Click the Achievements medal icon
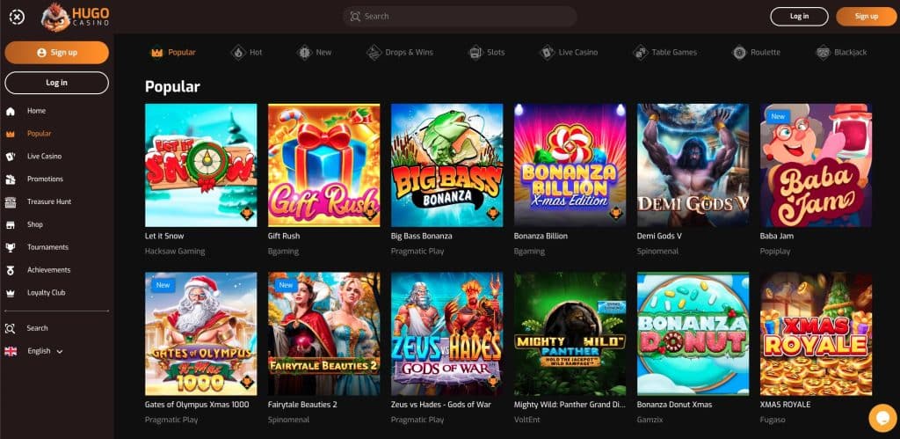The width and height of the screenshot is (900, 439). tap(11, 270)
